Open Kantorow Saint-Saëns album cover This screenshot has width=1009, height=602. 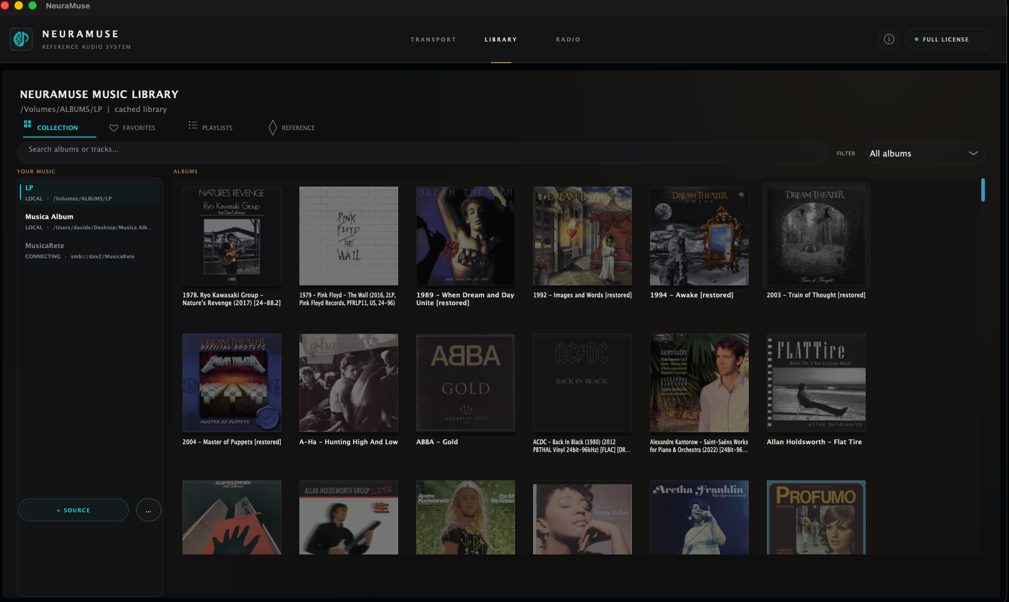coord(699,383)
